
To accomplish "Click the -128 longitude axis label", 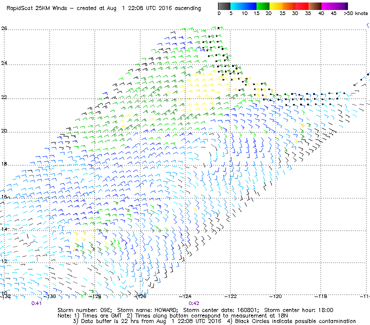I will (95, 296).
